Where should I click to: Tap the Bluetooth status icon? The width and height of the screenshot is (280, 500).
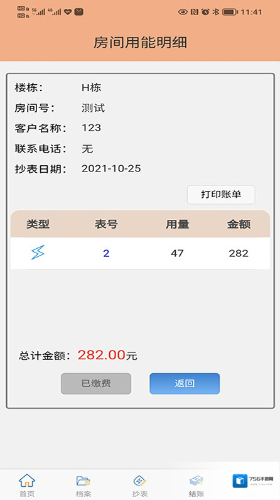coord(216,12)
